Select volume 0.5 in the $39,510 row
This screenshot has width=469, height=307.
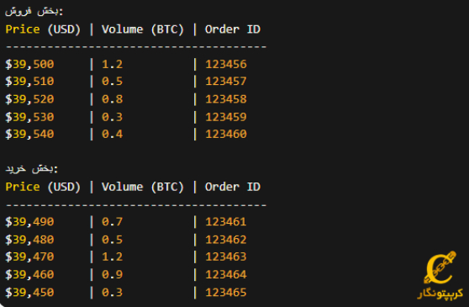pos(112,82)
